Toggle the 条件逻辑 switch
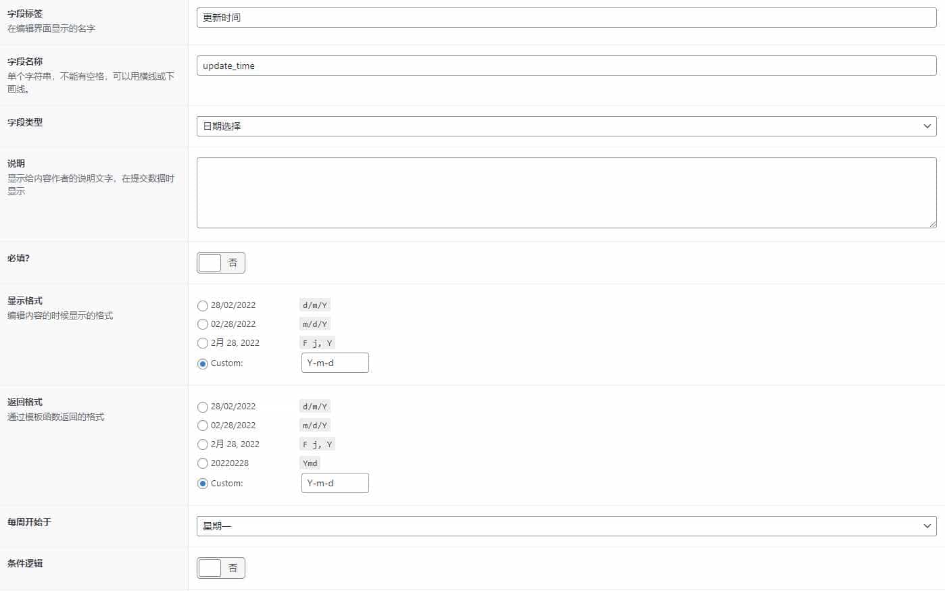945x591 pixels. (221, 568)
